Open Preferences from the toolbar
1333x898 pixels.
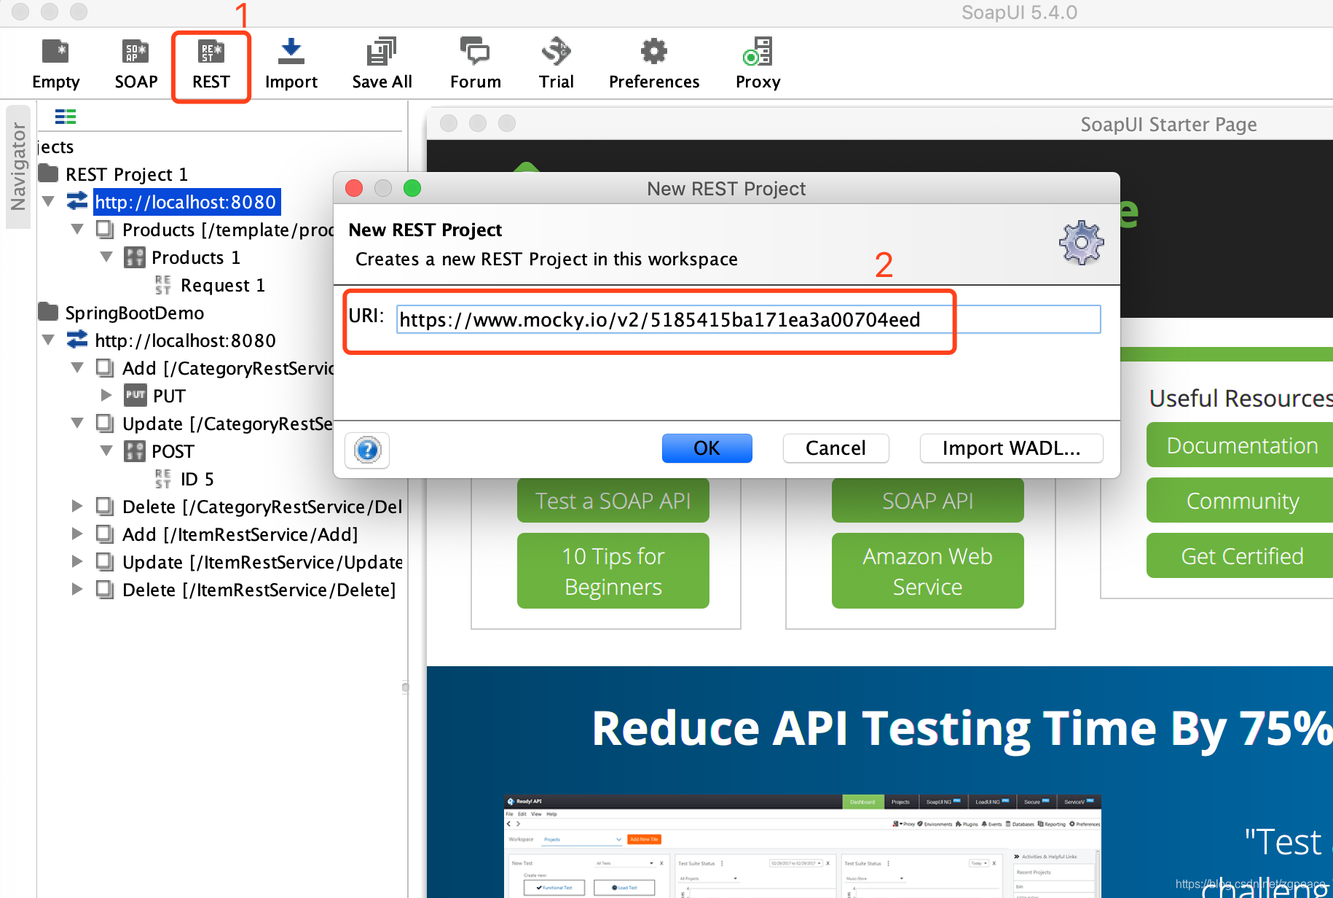point(653,65)
